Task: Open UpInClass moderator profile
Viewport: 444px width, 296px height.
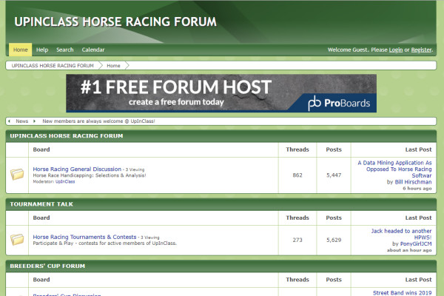Action: [65, 181]
